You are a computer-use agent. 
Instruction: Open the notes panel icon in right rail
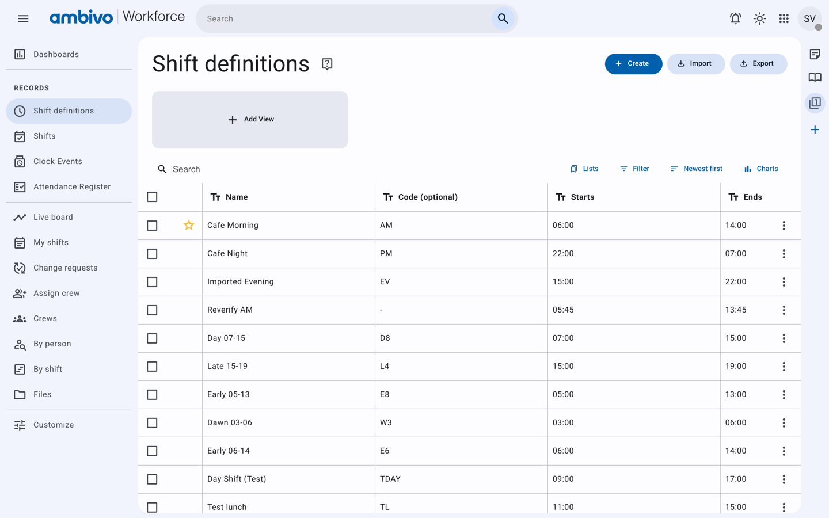[x=815, y=54]
